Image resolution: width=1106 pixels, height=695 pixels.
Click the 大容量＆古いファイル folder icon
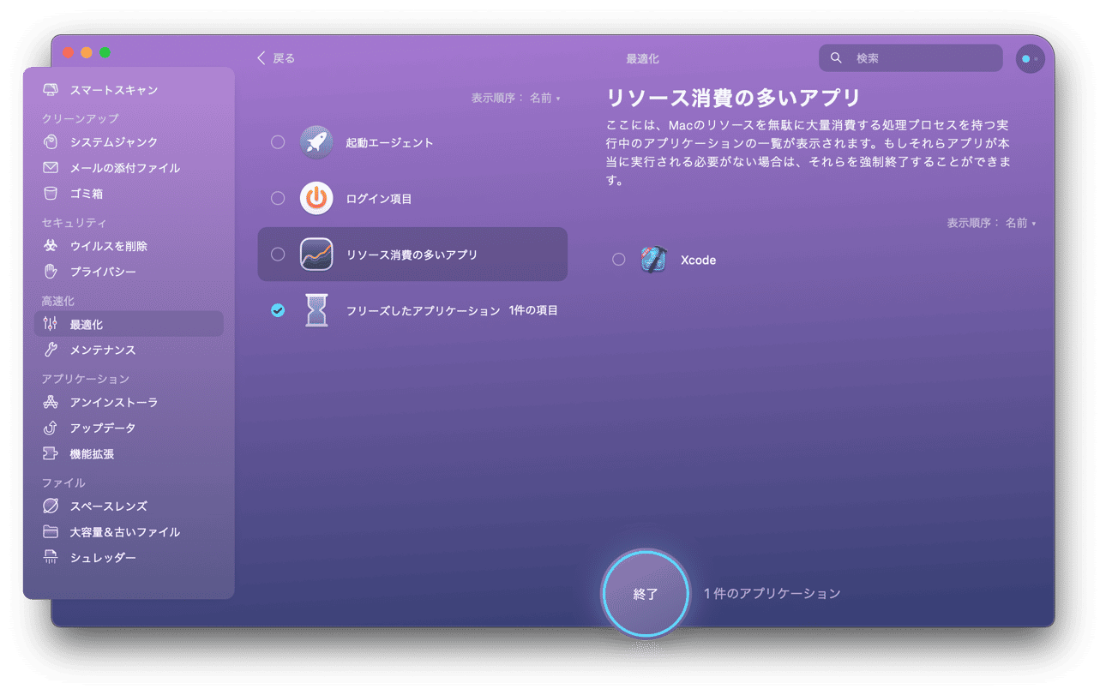(x=51, y=531)
